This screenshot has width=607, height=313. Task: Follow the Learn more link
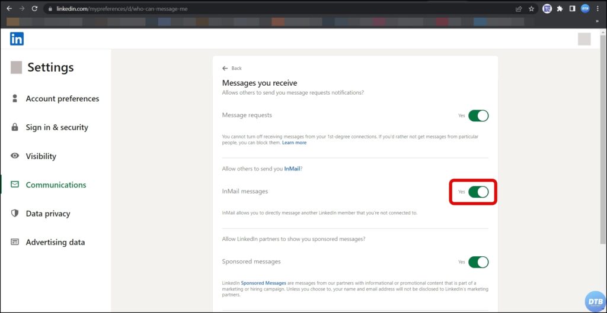coord(294,143)
